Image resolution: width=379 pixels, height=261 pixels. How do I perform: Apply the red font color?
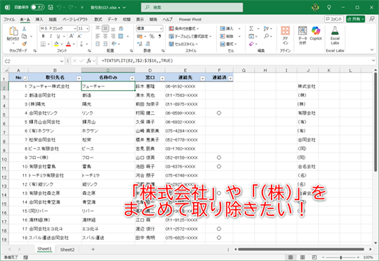tap(69, 44)
